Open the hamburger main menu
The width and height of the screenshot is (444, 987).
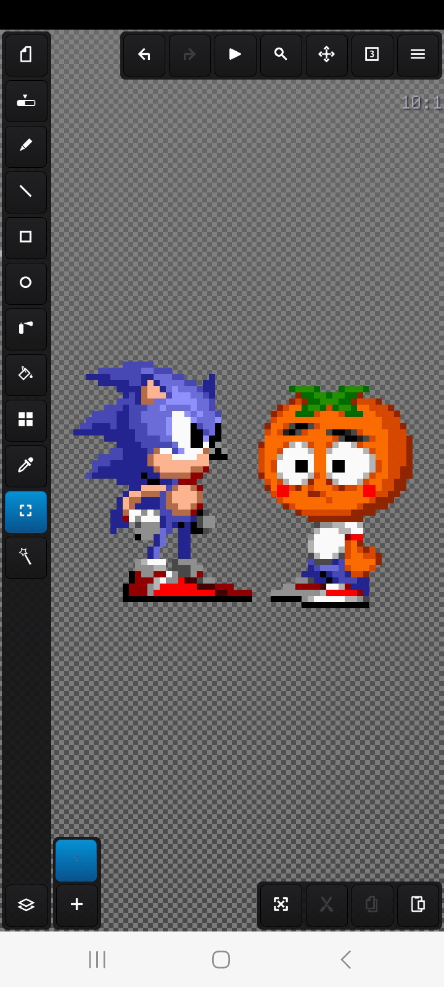coord(418,55)
